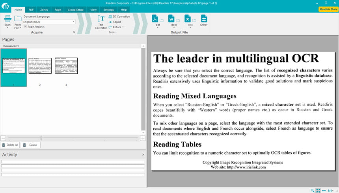
Task: Click the Pages panel vertical scrollbar
Action: click(143, 89)
